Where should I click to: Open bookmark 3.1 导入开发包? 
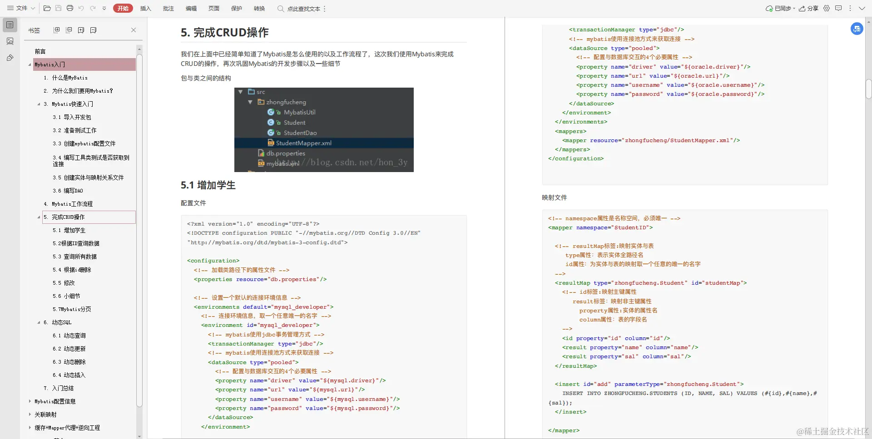coord(72,117)
